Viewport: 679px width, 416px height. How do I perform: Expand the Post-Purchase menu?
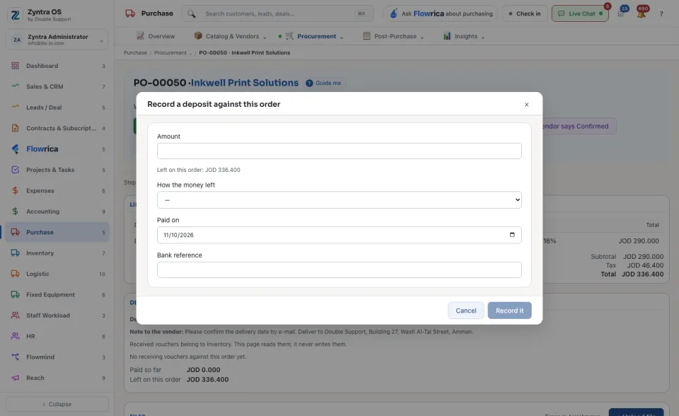point(393,36)
